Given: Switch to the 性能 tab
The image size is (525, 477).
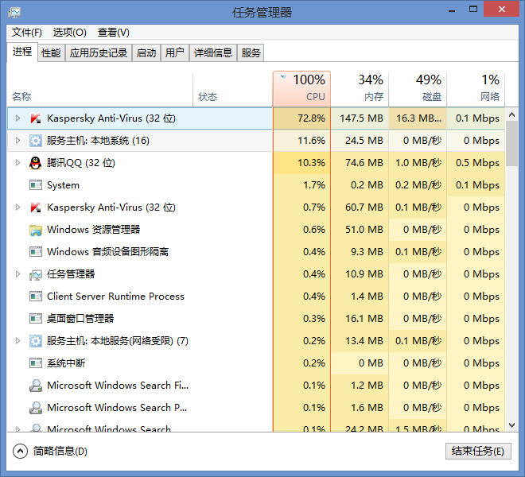Looking at the screenshot, I should (51, 53).
